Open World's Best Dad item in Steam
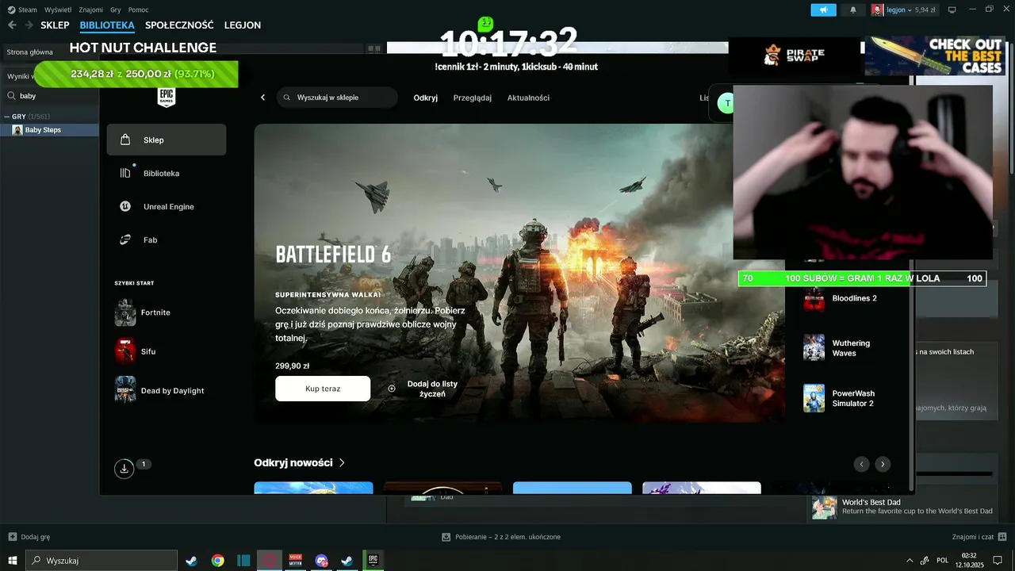 pyautogui.click(x=904, y=507)
